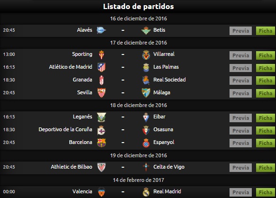Screen dimensions: 276x198
Task: Click the Granada team name
Action: pos(83,80)
